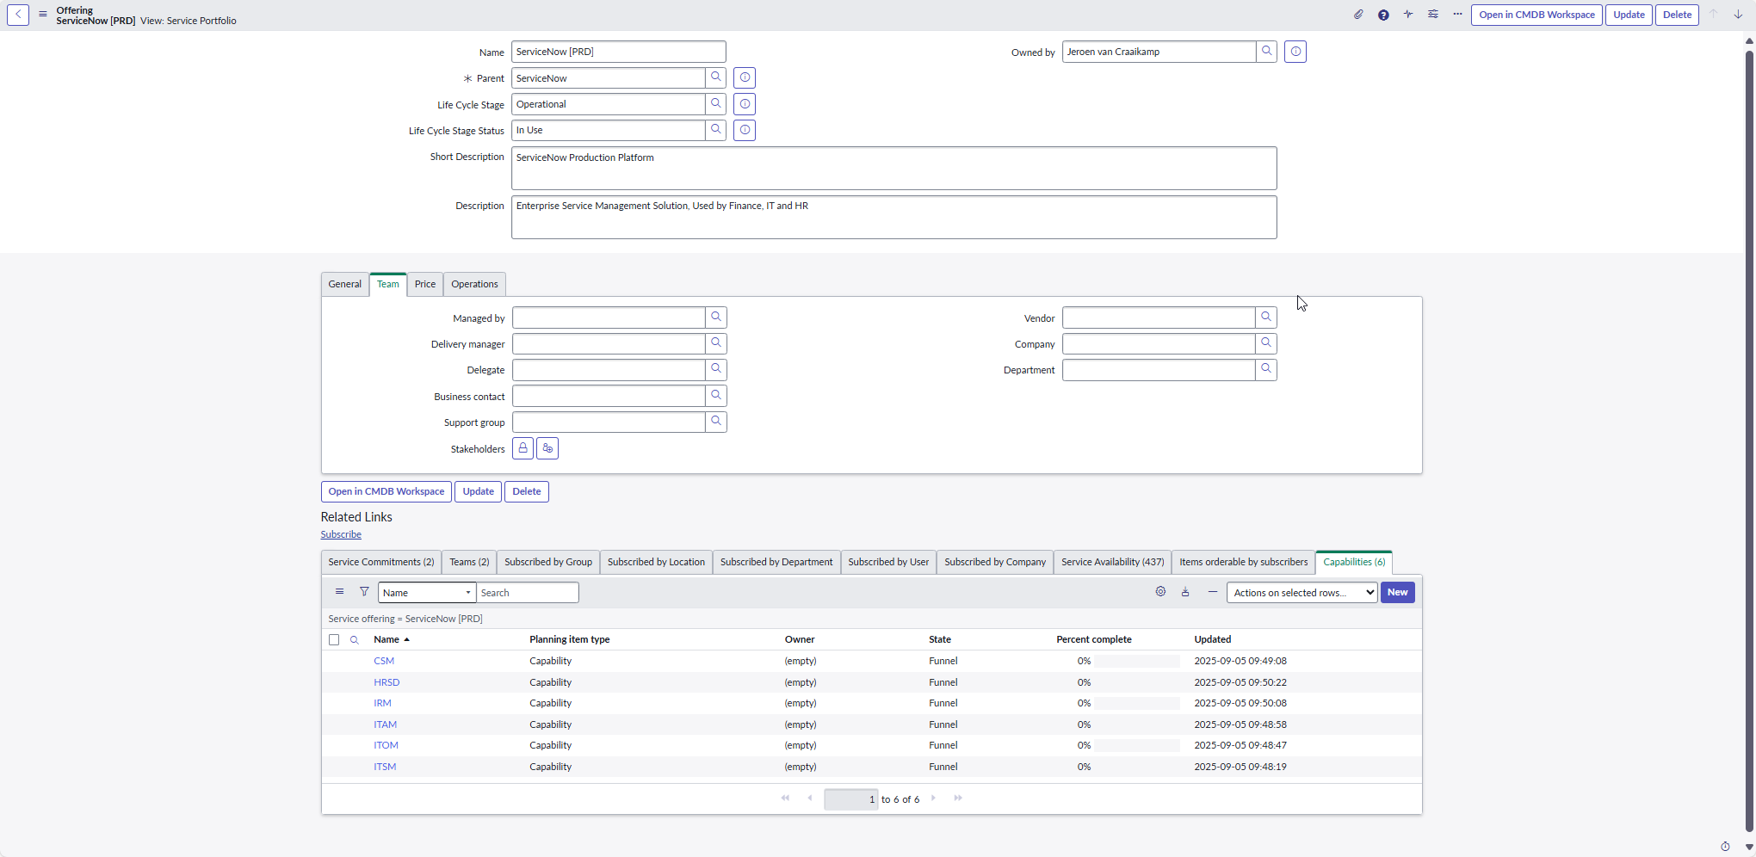Click New button in Capabilities list
Screen dimensions: 1756x857
click(1397, 592)
